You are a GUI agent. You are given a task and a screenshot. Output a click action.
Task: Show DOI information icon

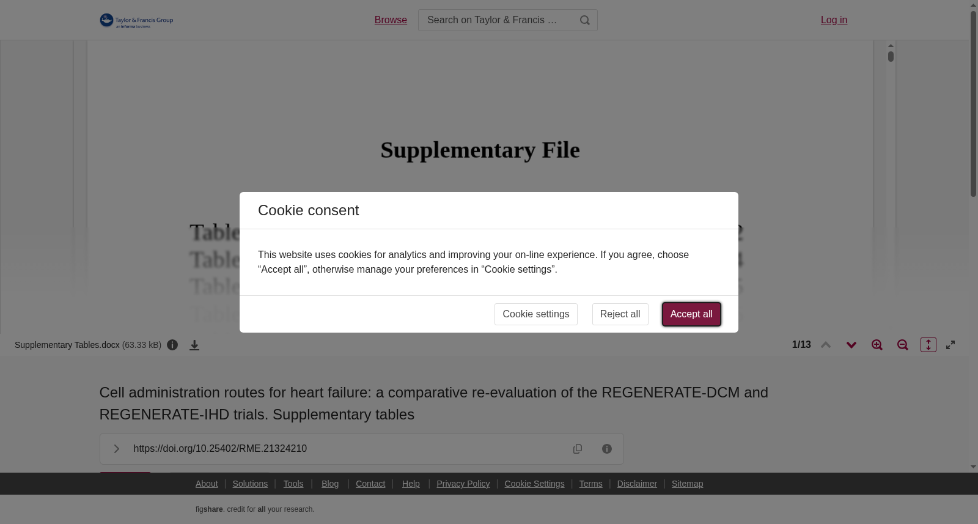tap(607, 449)
